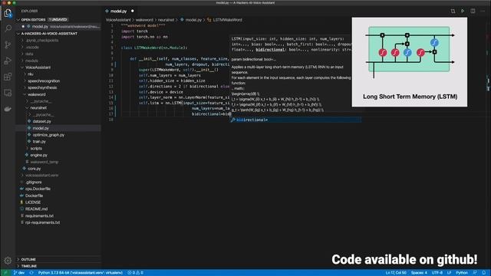Screen dimensions: 491x276
Task: Click the VoiceAssistant breadcrumb segment
Action: (x=118, y=20)
